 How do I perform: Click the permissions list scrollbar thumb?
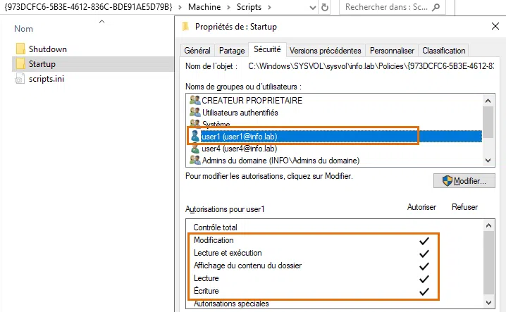(488, 263)
